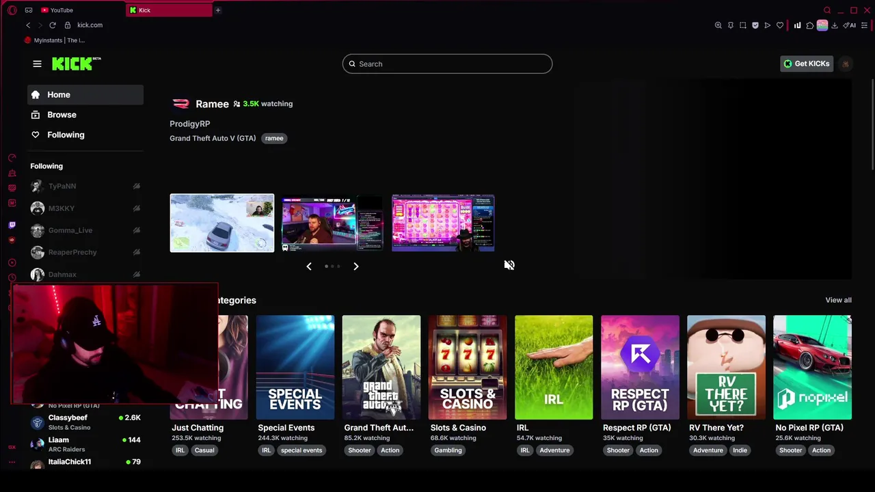Screen dimensions: 875x492
Task: Show next featured stream with right arrow
Action: [355, 266]
